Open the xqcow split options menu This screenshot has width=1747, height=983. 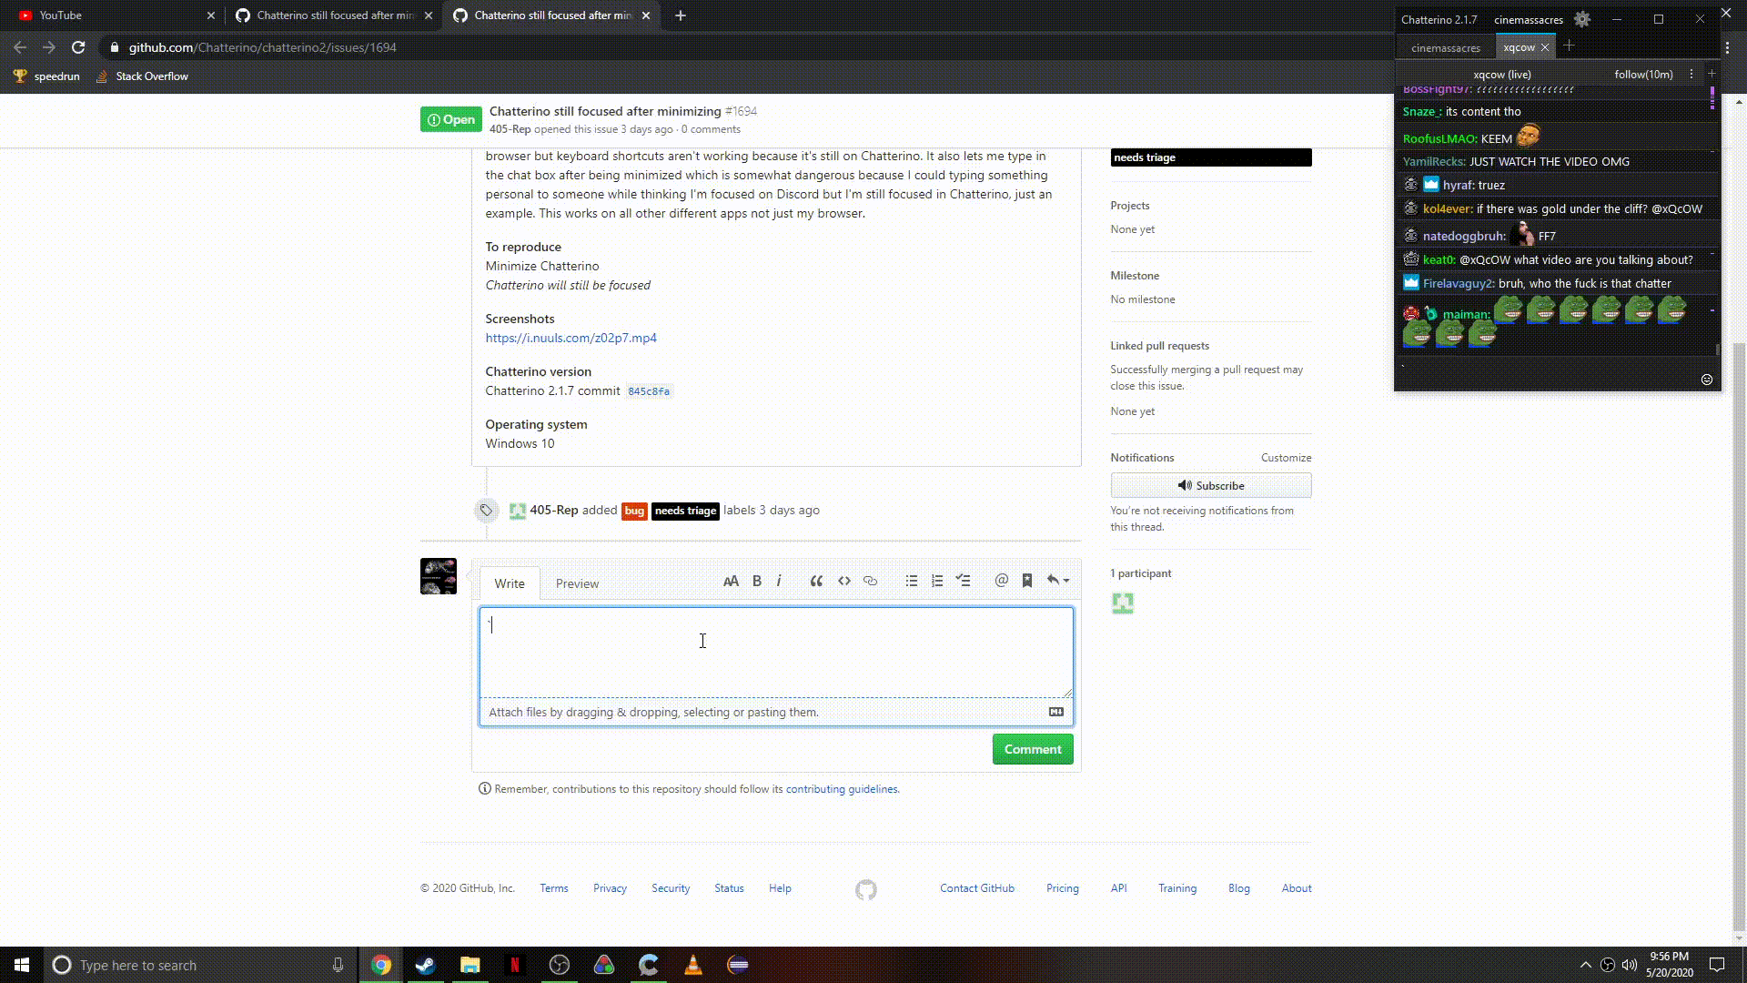(x=1691, y=74)
